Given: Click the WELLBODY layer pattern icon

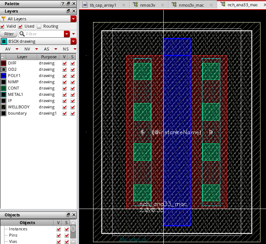Looking at the screenshot, I should point(4,107).
